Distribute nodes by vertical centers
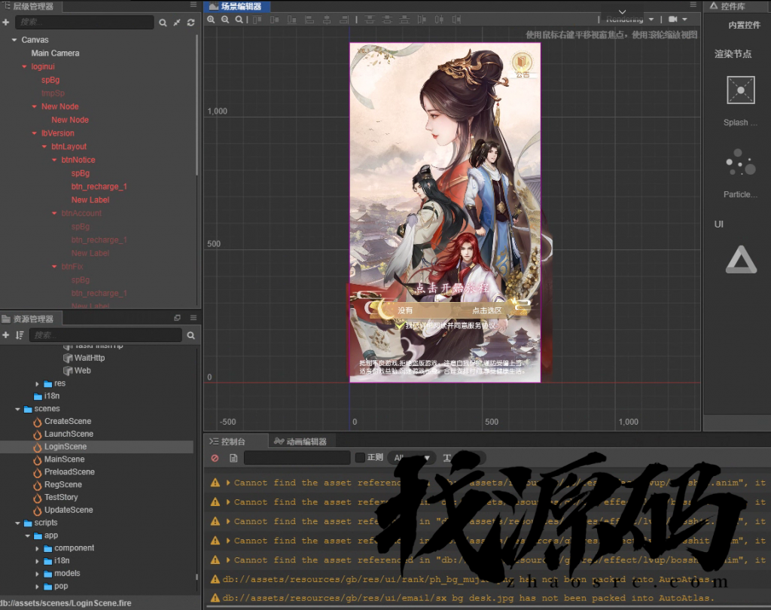The height and width of the screenshot is (610, 771). 388,19
